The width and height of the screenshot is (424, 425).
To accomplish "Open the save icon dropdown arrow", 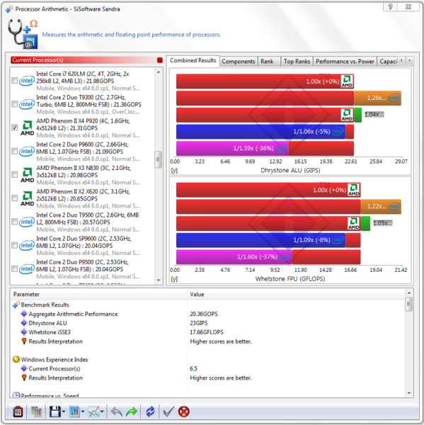I will pyautogui.click(x=64, y=412).
